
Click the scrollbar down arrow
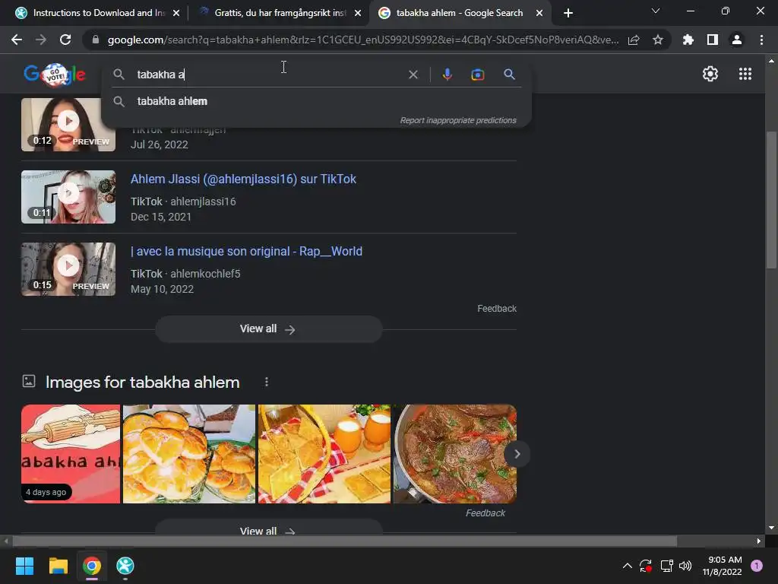tap(771, 528)
